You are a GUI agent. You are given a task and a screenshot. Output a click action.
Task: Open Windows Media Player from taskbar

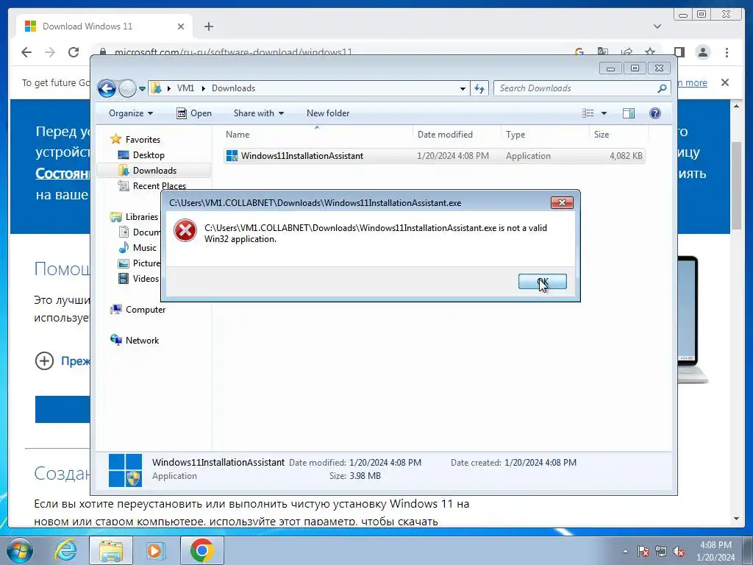156,550
